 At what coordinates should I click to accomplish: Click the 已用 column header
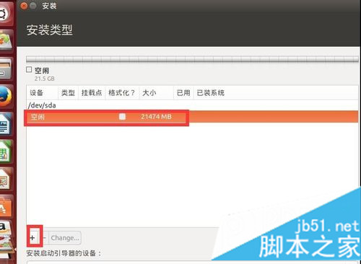pyautogui.click(x=183, y=93)
